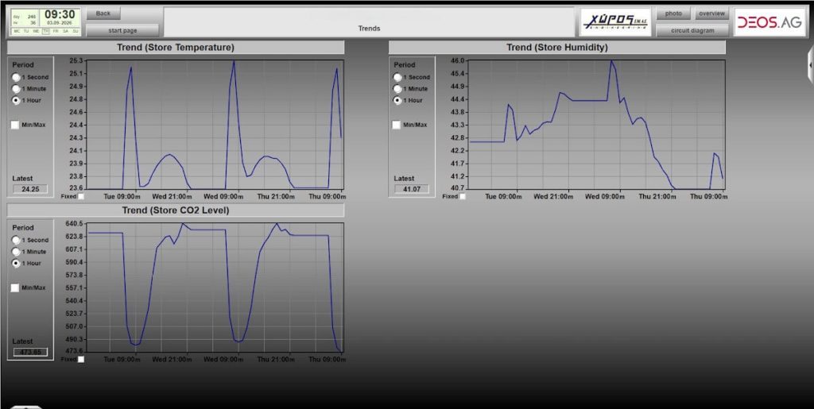814x409 pixels.
Task: Click the Store Temperature trend chart
Action: tap(214, 125)
